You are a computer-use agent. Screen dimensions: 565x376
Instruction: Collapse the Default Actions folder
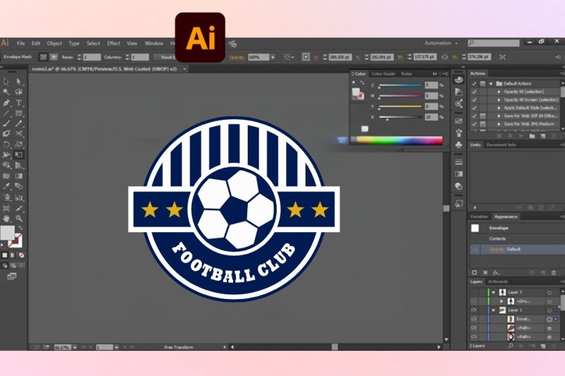(x=491, y=84)
